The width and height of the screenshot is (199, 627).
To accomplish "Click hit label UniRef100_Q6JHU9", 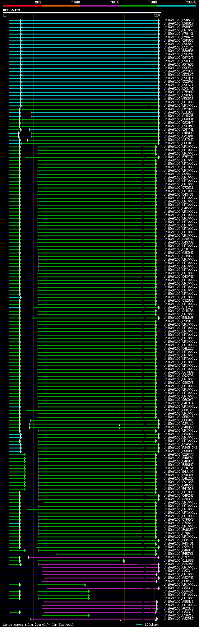I will pyautogui.click(x=178, y=373).
